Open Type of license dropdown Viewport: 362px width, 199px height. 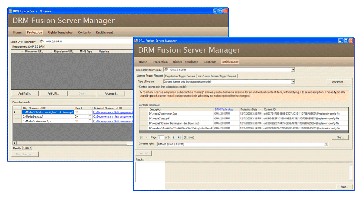[x=293, y=82]
